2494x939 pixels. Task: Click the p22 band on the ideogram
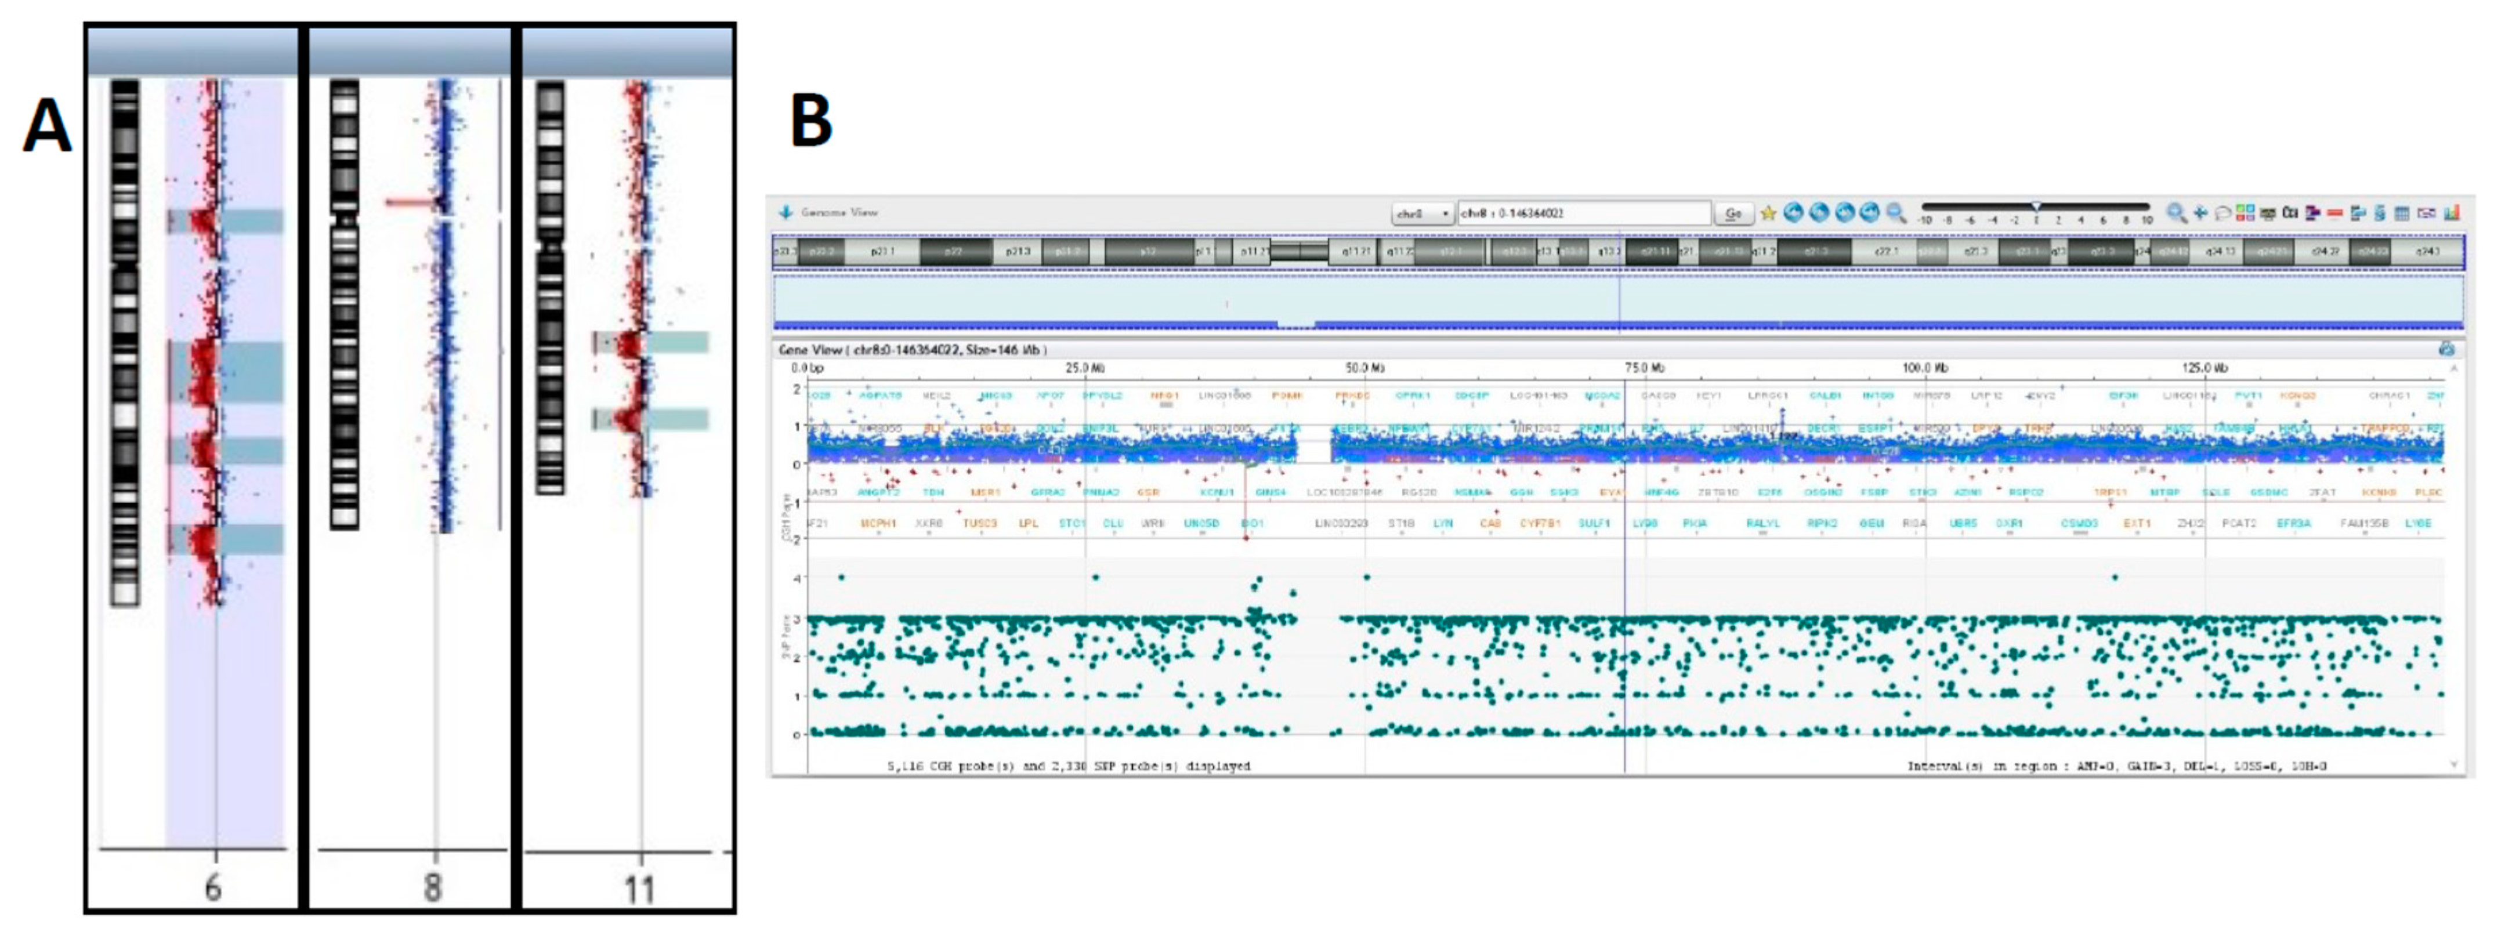(955, 252)
